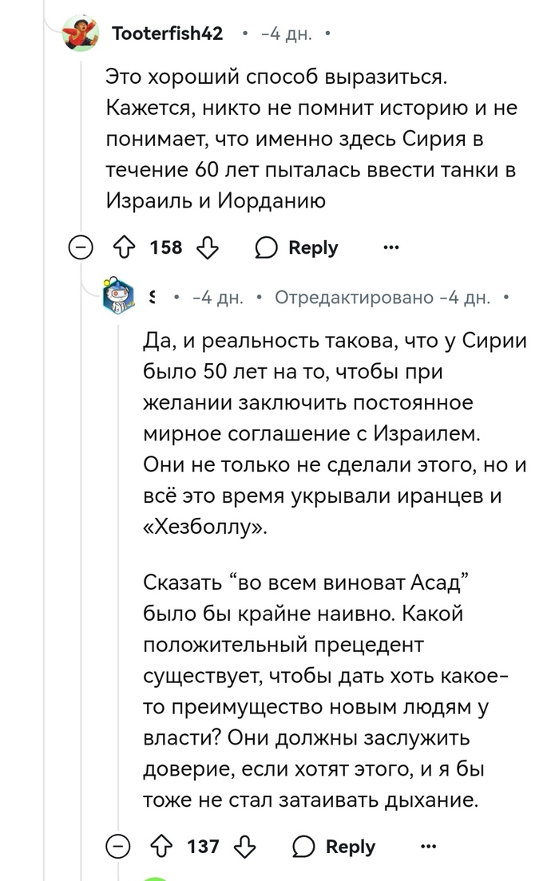Image resolution: width=559 pixels, height=881 pixels.
Task: Click the 158 vote count
Action: coord(167,248)
